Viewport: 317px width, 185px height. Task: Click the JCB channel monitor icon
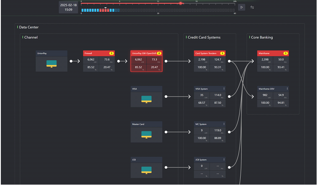point(146,169)
